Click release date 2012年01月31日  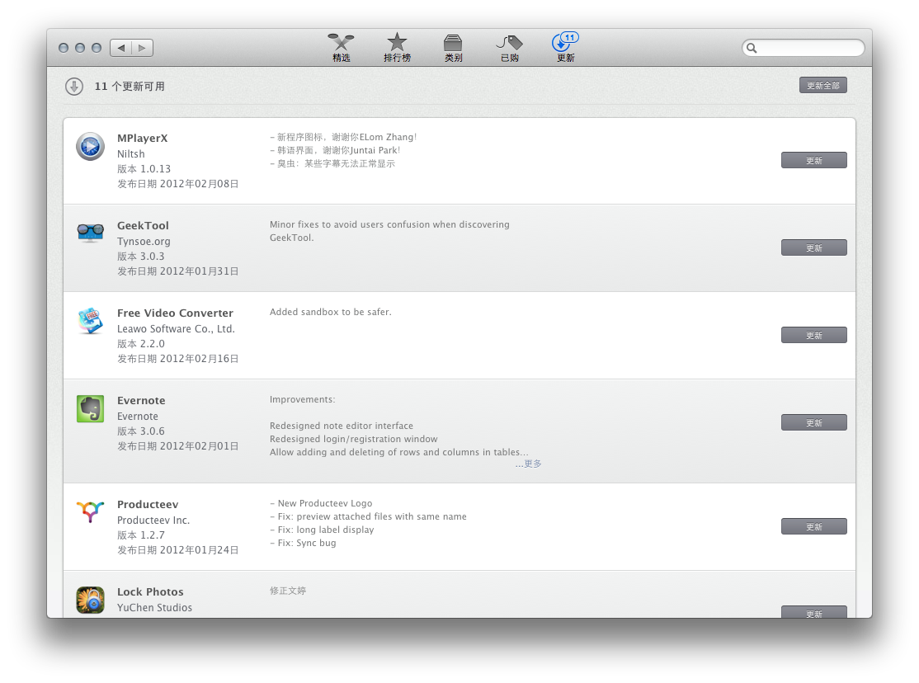click(x=200, y=271)
